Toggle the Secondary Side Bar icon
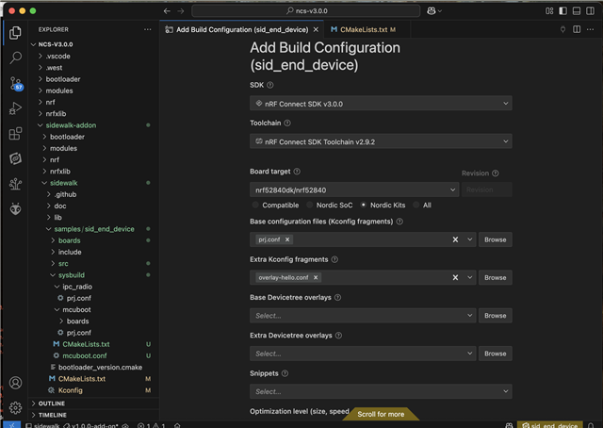This screenshot has width=603, height=428. tap(591, 10)
